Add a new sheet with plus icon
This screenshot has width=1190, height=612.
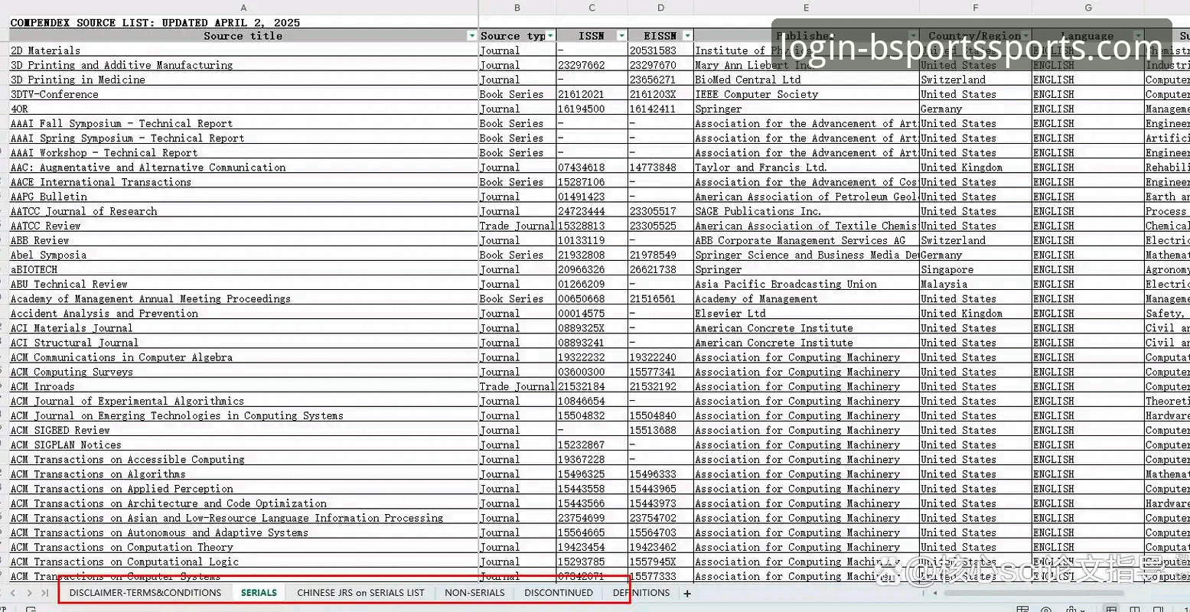click(x=687, y=593)
